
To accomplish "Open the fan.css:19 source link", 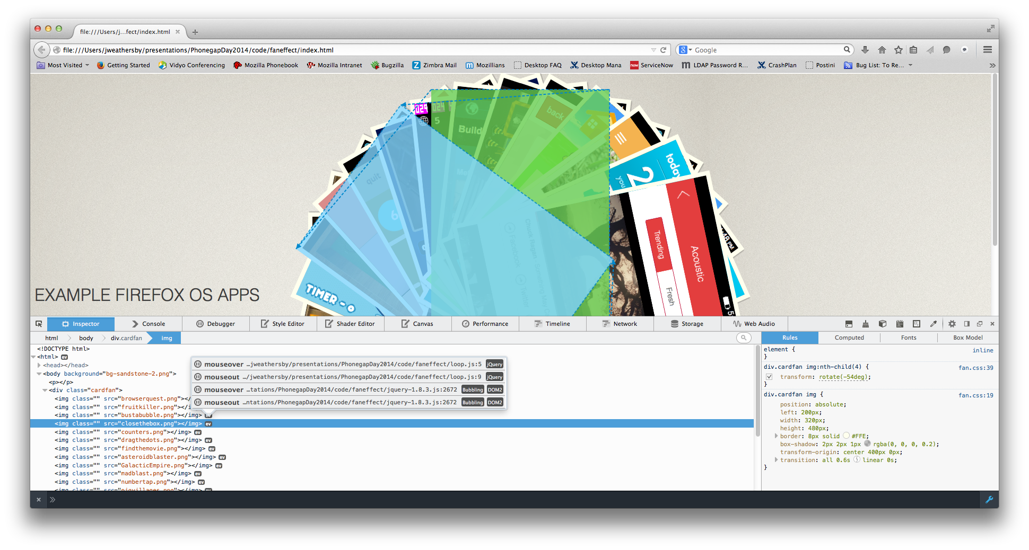I will click(x=976, y=395).
